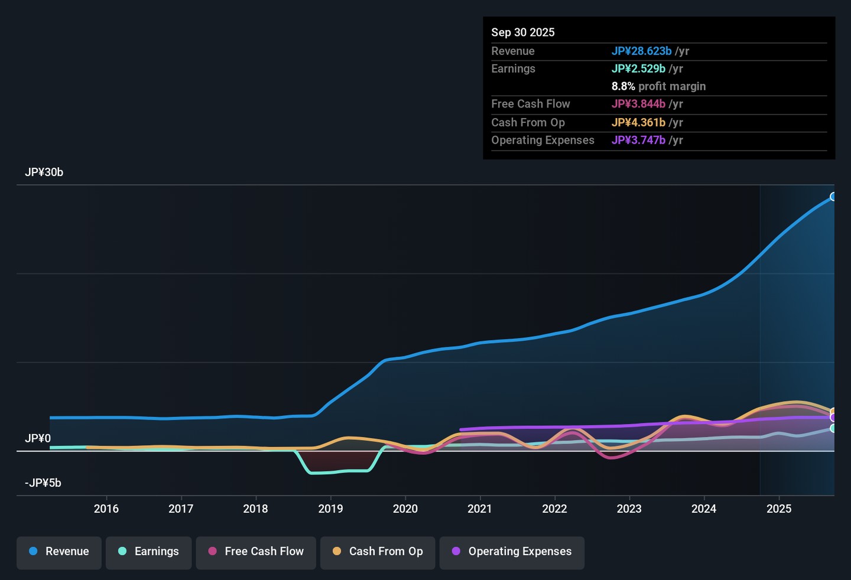The width and height of the screenshot is (851, 580).
Task: Select the 2019 x-axis label
Action: click(x=330, y=509)
